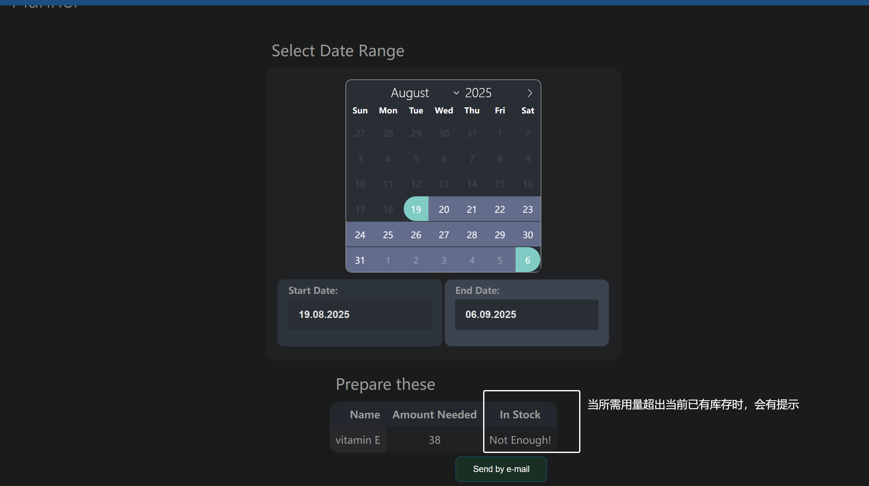The height and width of the screenshot is (486, 869).
Task: Click the dropdown chevron next to August
Action: tap(456, 93)
